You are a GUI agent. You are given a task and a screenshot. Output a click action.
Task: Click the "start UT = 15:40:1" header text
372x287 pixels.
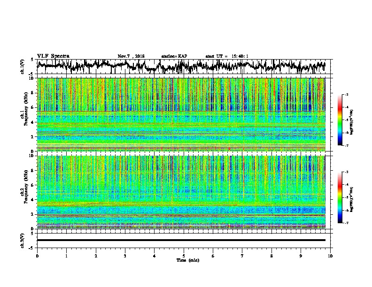pos(227,56)
